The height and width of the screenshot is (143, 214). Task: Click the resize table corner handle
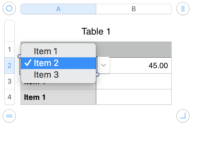(183, 116)
